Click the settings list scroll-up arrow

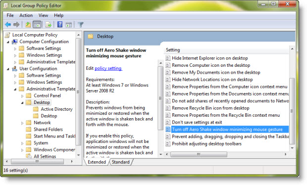coord(292,48)
